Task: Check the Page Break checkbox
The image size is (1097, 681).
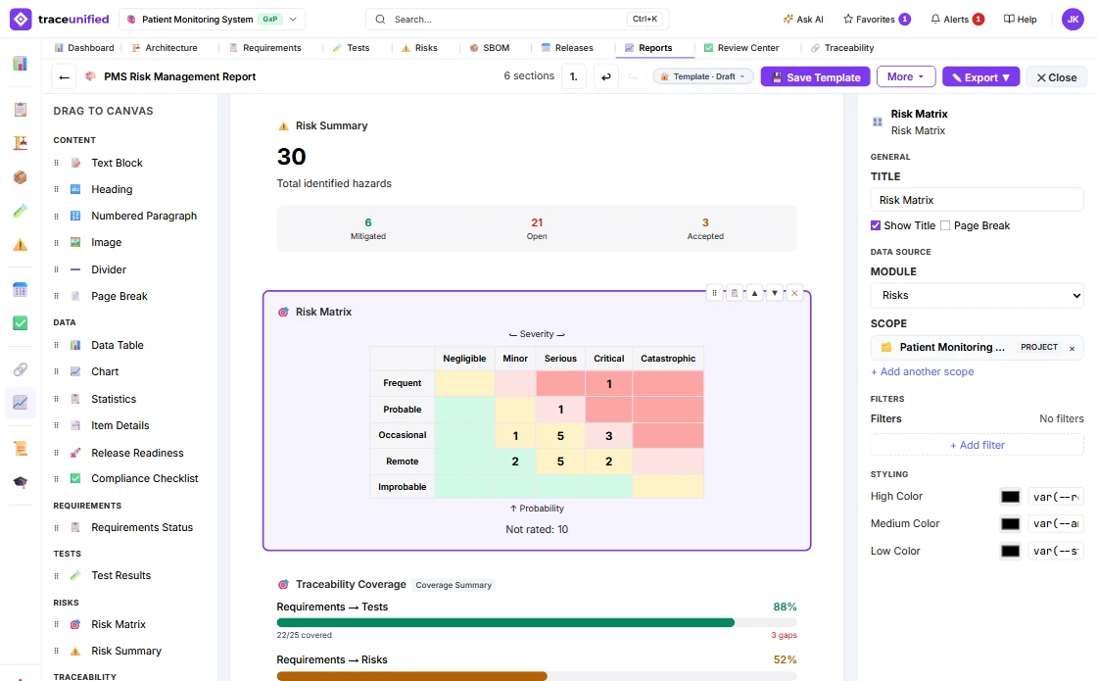Action: 945,225
